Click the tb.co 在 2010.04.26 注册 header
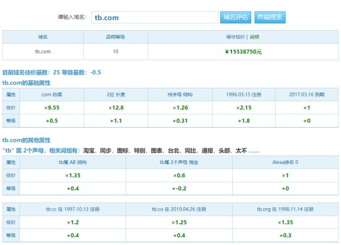 (x=179, y=209)
